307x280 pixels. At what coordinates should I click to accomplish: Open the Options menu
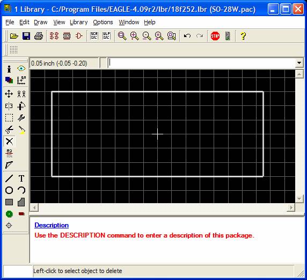(x=103, y=22)
